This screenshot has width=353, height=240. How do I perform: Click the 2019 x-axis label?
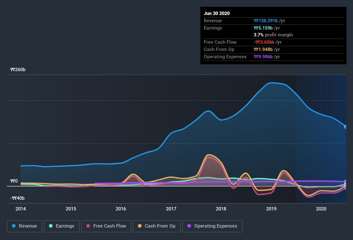(x=271, y=209)
